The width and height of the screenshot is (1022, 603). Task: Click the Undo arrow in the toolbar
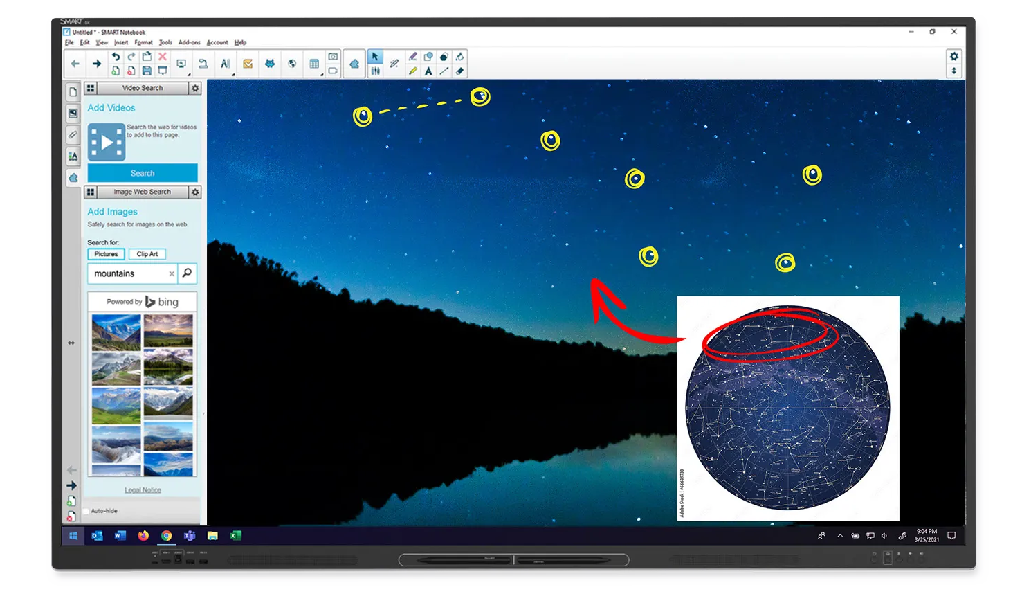pyautogui.click(x=116, y=56)
